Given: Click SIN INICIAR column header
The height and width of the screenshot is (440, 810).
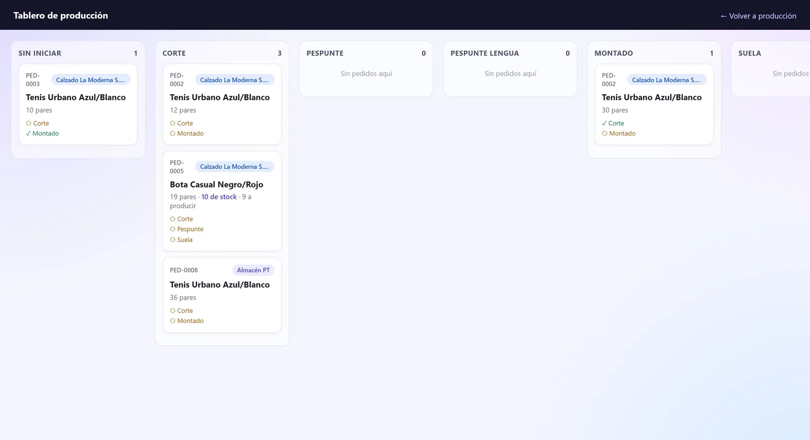Looking at the screenshot, I should click(x=40, y=53).
